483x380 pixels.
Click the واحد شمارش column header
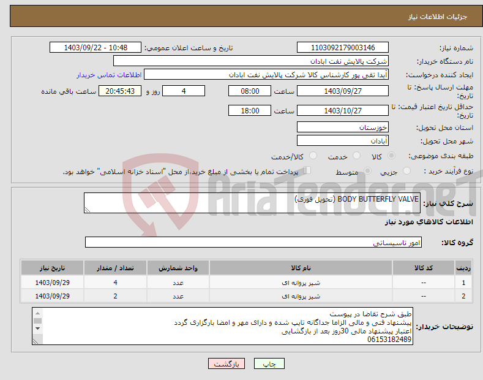[x=178, y=268]
